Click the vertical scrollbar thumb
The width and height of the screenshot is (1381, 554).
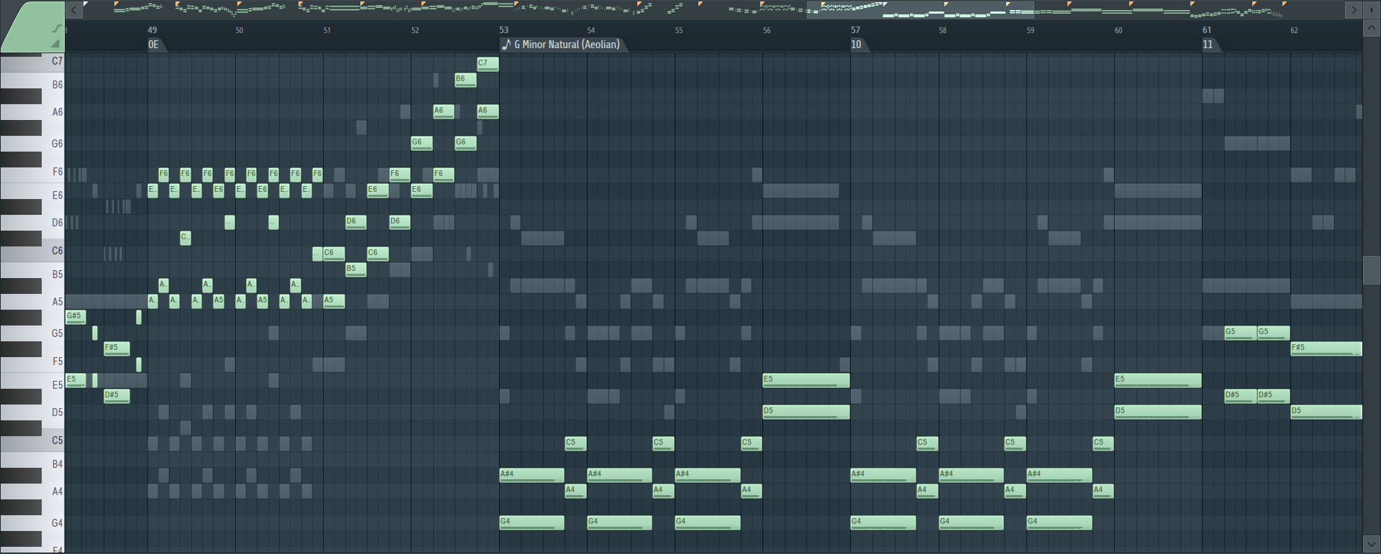1372,270
